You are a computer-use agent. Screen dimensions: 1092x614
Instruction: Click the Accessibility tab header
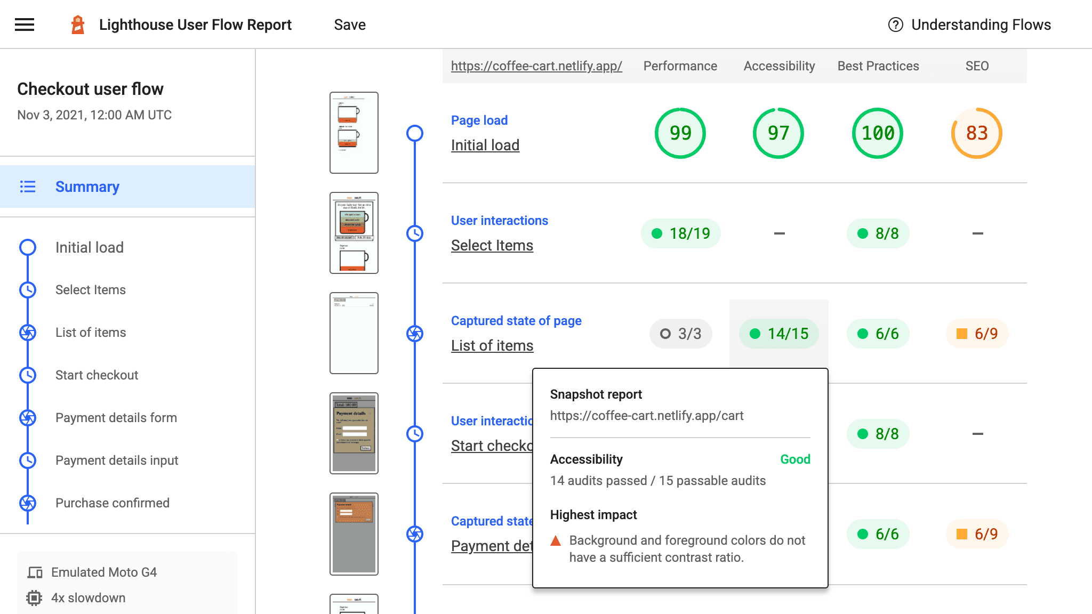pos(778,65)
